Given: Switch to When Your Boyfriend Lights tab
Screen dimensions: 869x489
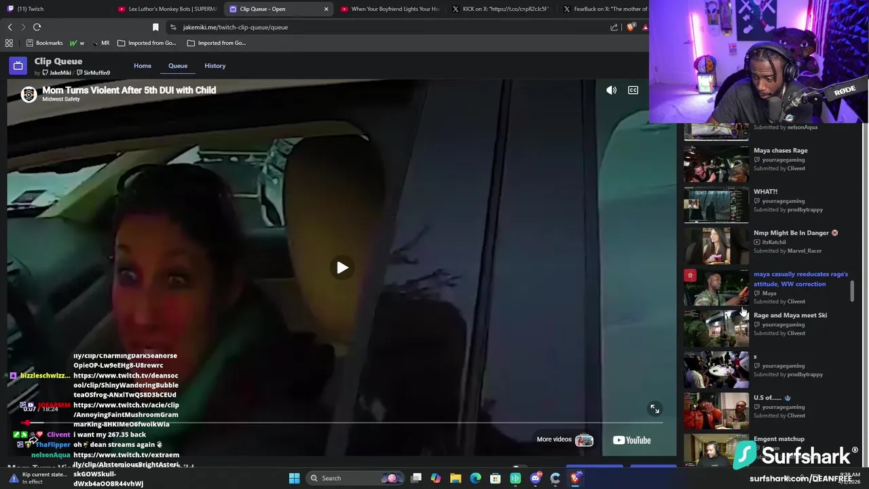Looking at the screenshot, I should (390, 9).
